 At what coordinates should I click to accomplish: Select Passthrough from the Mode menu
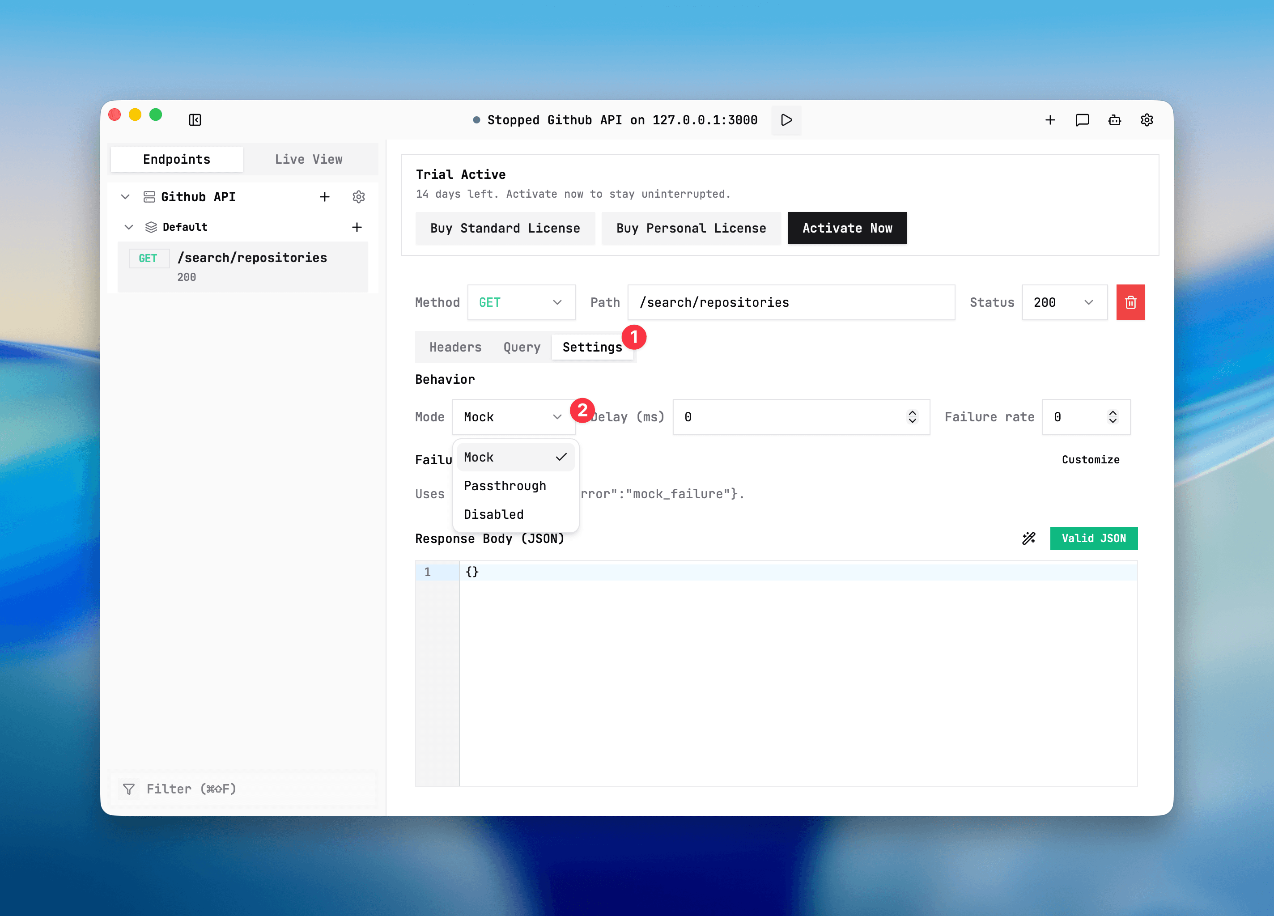[x=505, y=485]
